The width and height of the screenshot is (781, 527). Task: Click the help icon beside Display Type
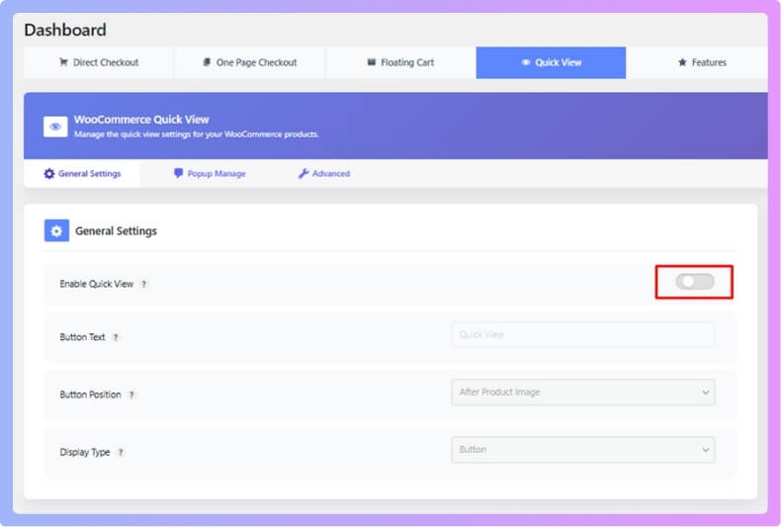121,453
